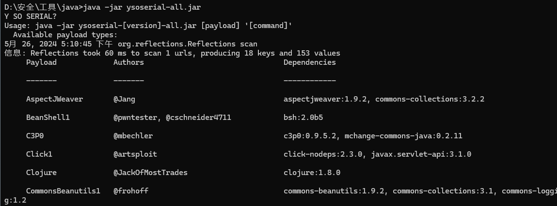Click the @mbechler author name
Image resolution: width=557 pixels, height=206 pixels.
[133, 136]
